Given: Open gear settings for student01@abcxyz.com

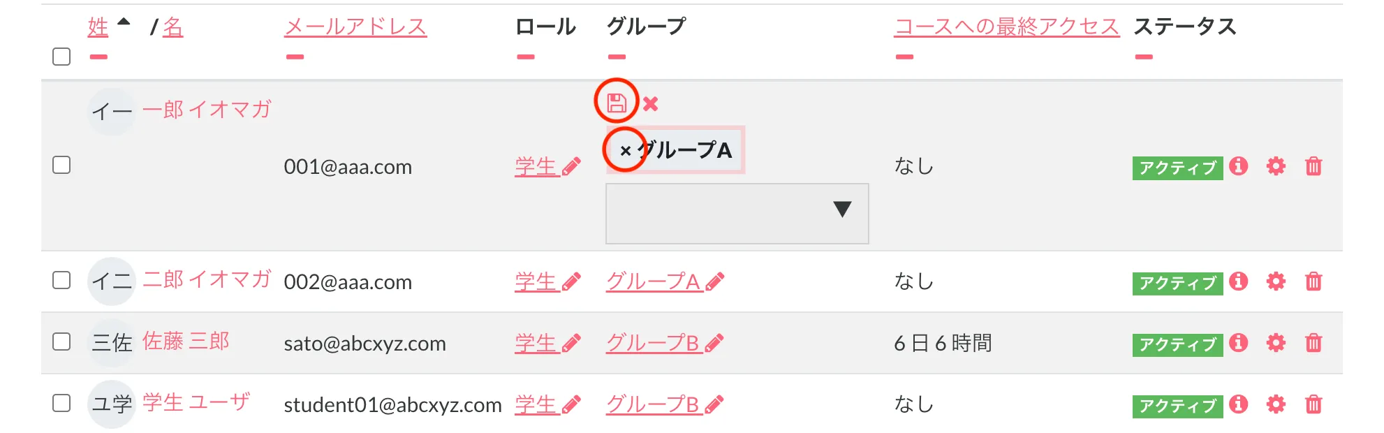Looking at the screenshot, I should [x=1276, y=404].
